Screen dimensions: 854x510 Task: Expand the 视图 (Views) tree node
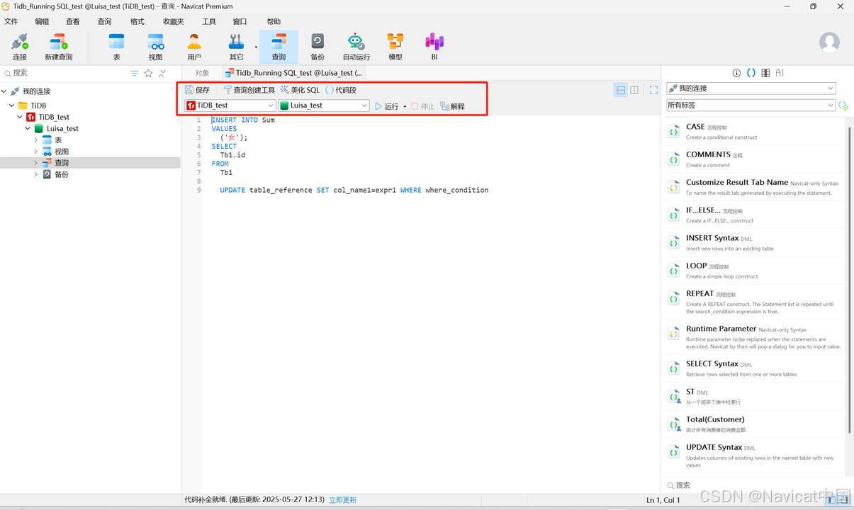point(35,152)
